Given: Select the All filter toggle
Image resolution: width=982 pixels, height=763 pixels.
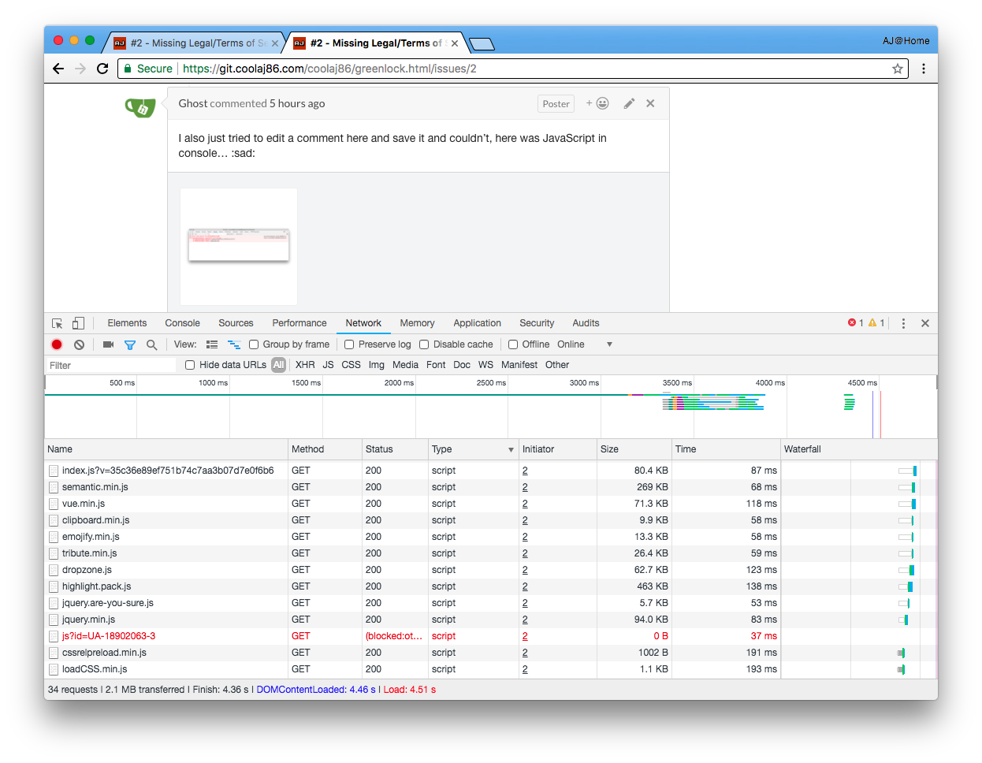Looking at the screenshot, I should click(x=278, y=365).
